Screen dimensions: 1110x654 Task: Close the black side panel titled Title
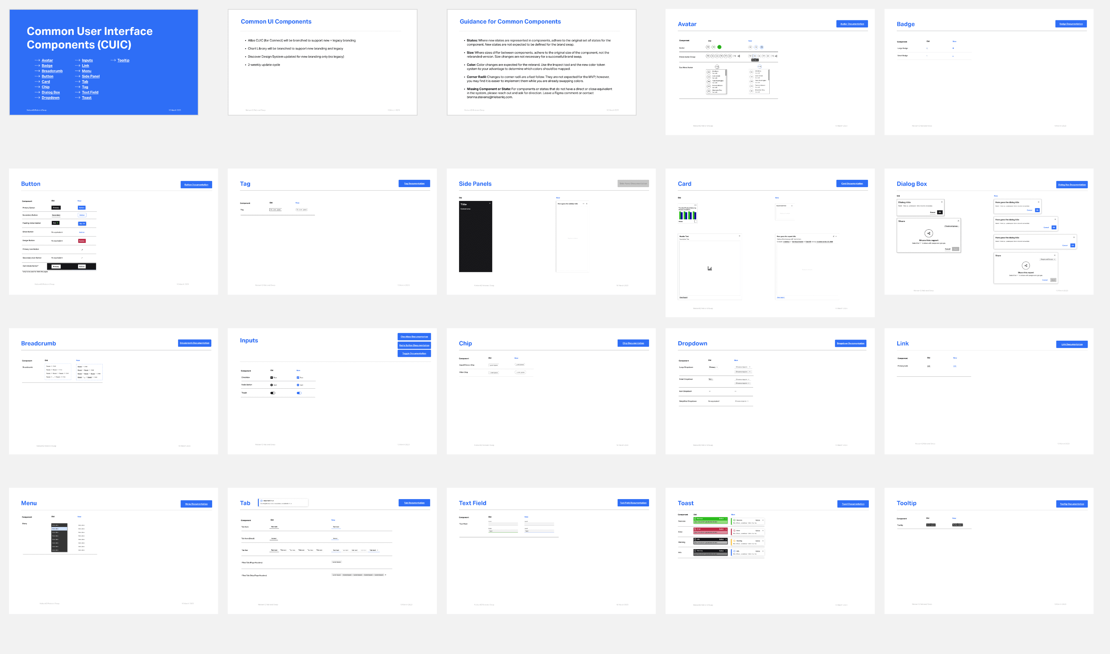(489, 204)
